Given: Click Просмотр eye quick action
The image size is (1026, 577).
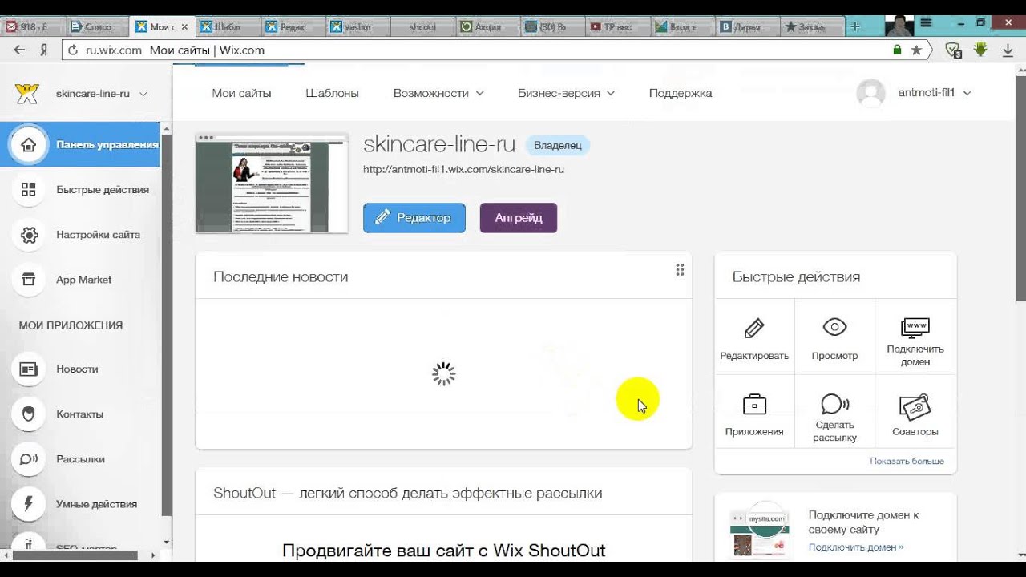Looking at the screenshot, I should pyautogui.click(x=834, y=337).
